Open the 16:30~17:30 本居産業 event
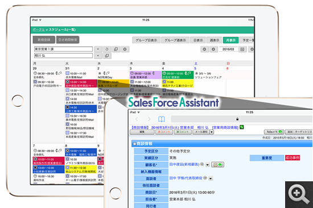This screenshot has width=313, height=208. (x=81, y=135)
